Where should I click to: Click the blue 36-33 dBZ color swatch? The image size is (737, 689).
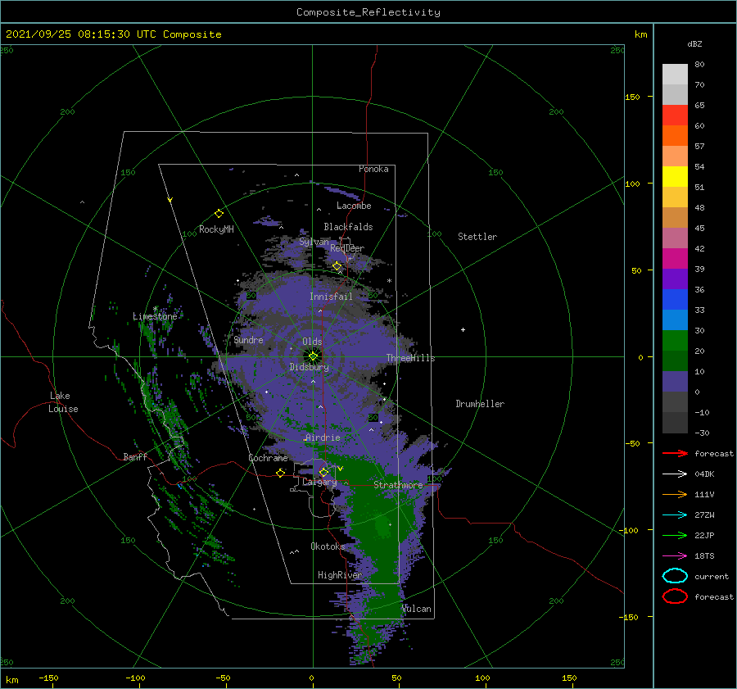tap(675, 300)
